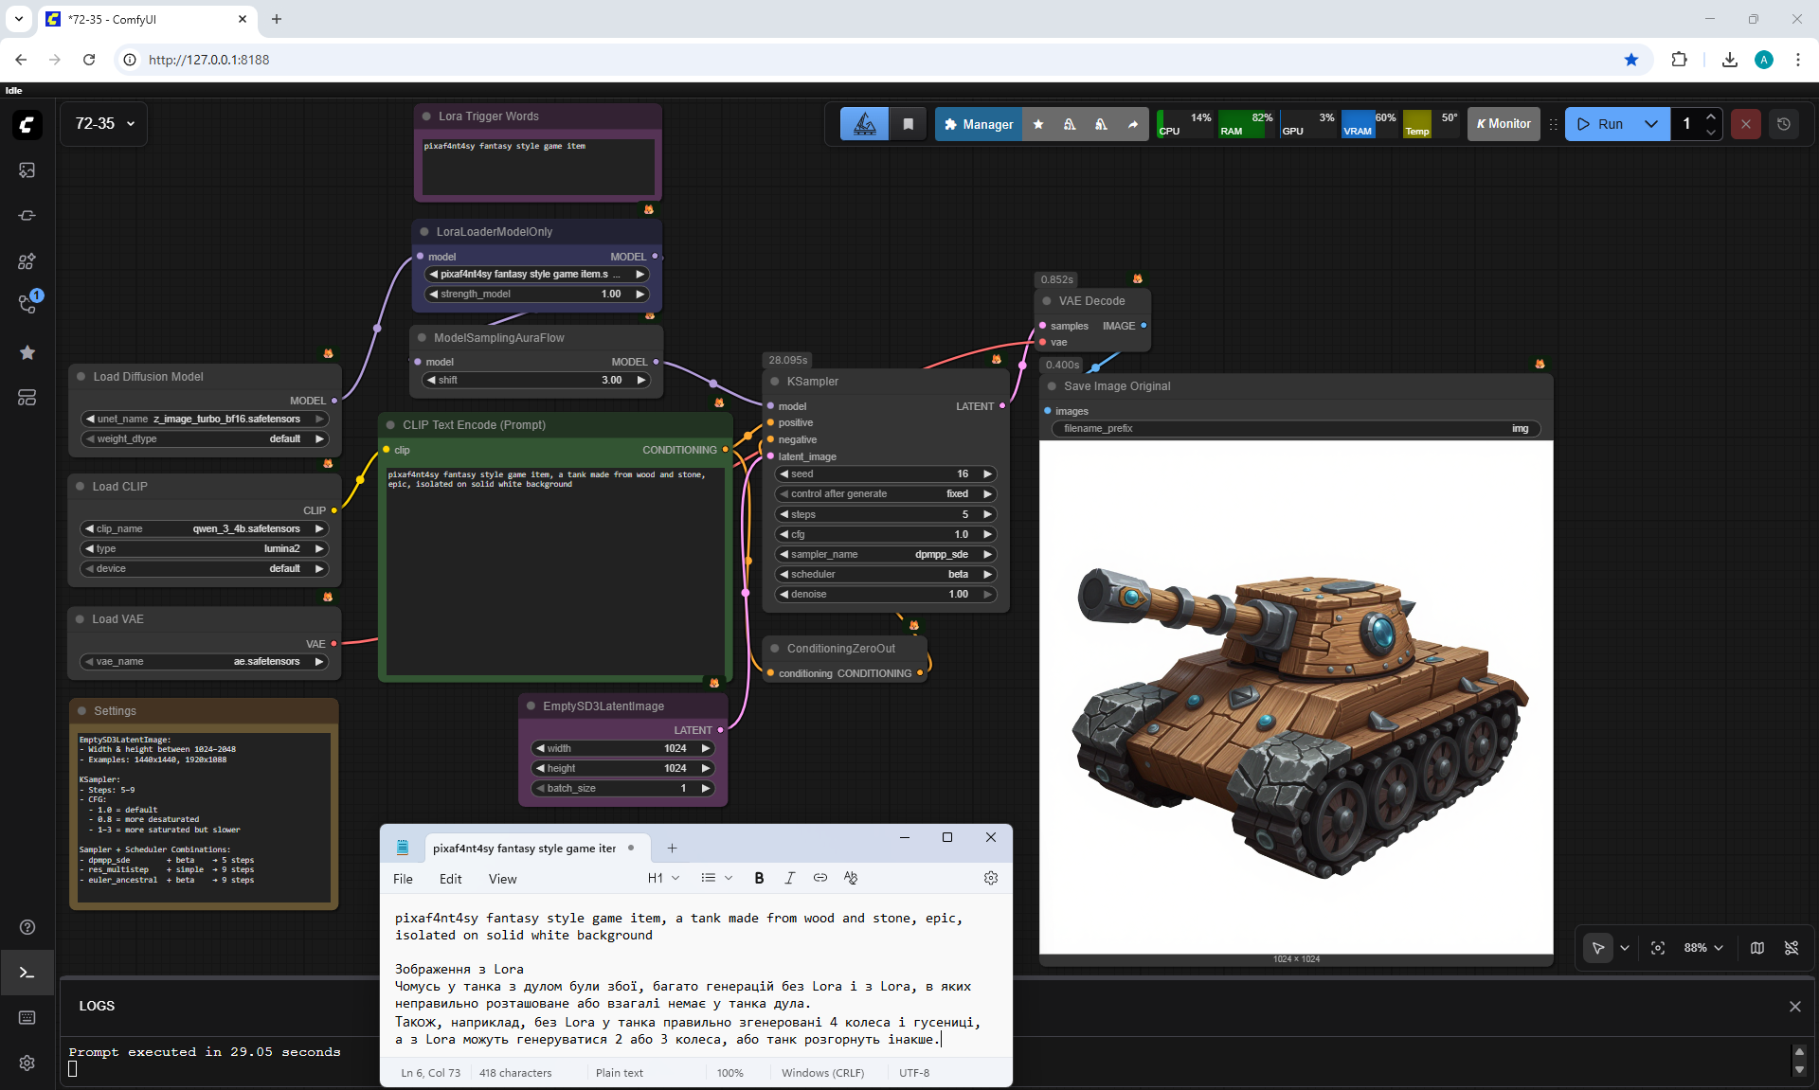
Task: Click the red cancel execution icon
Action: 1745,124
